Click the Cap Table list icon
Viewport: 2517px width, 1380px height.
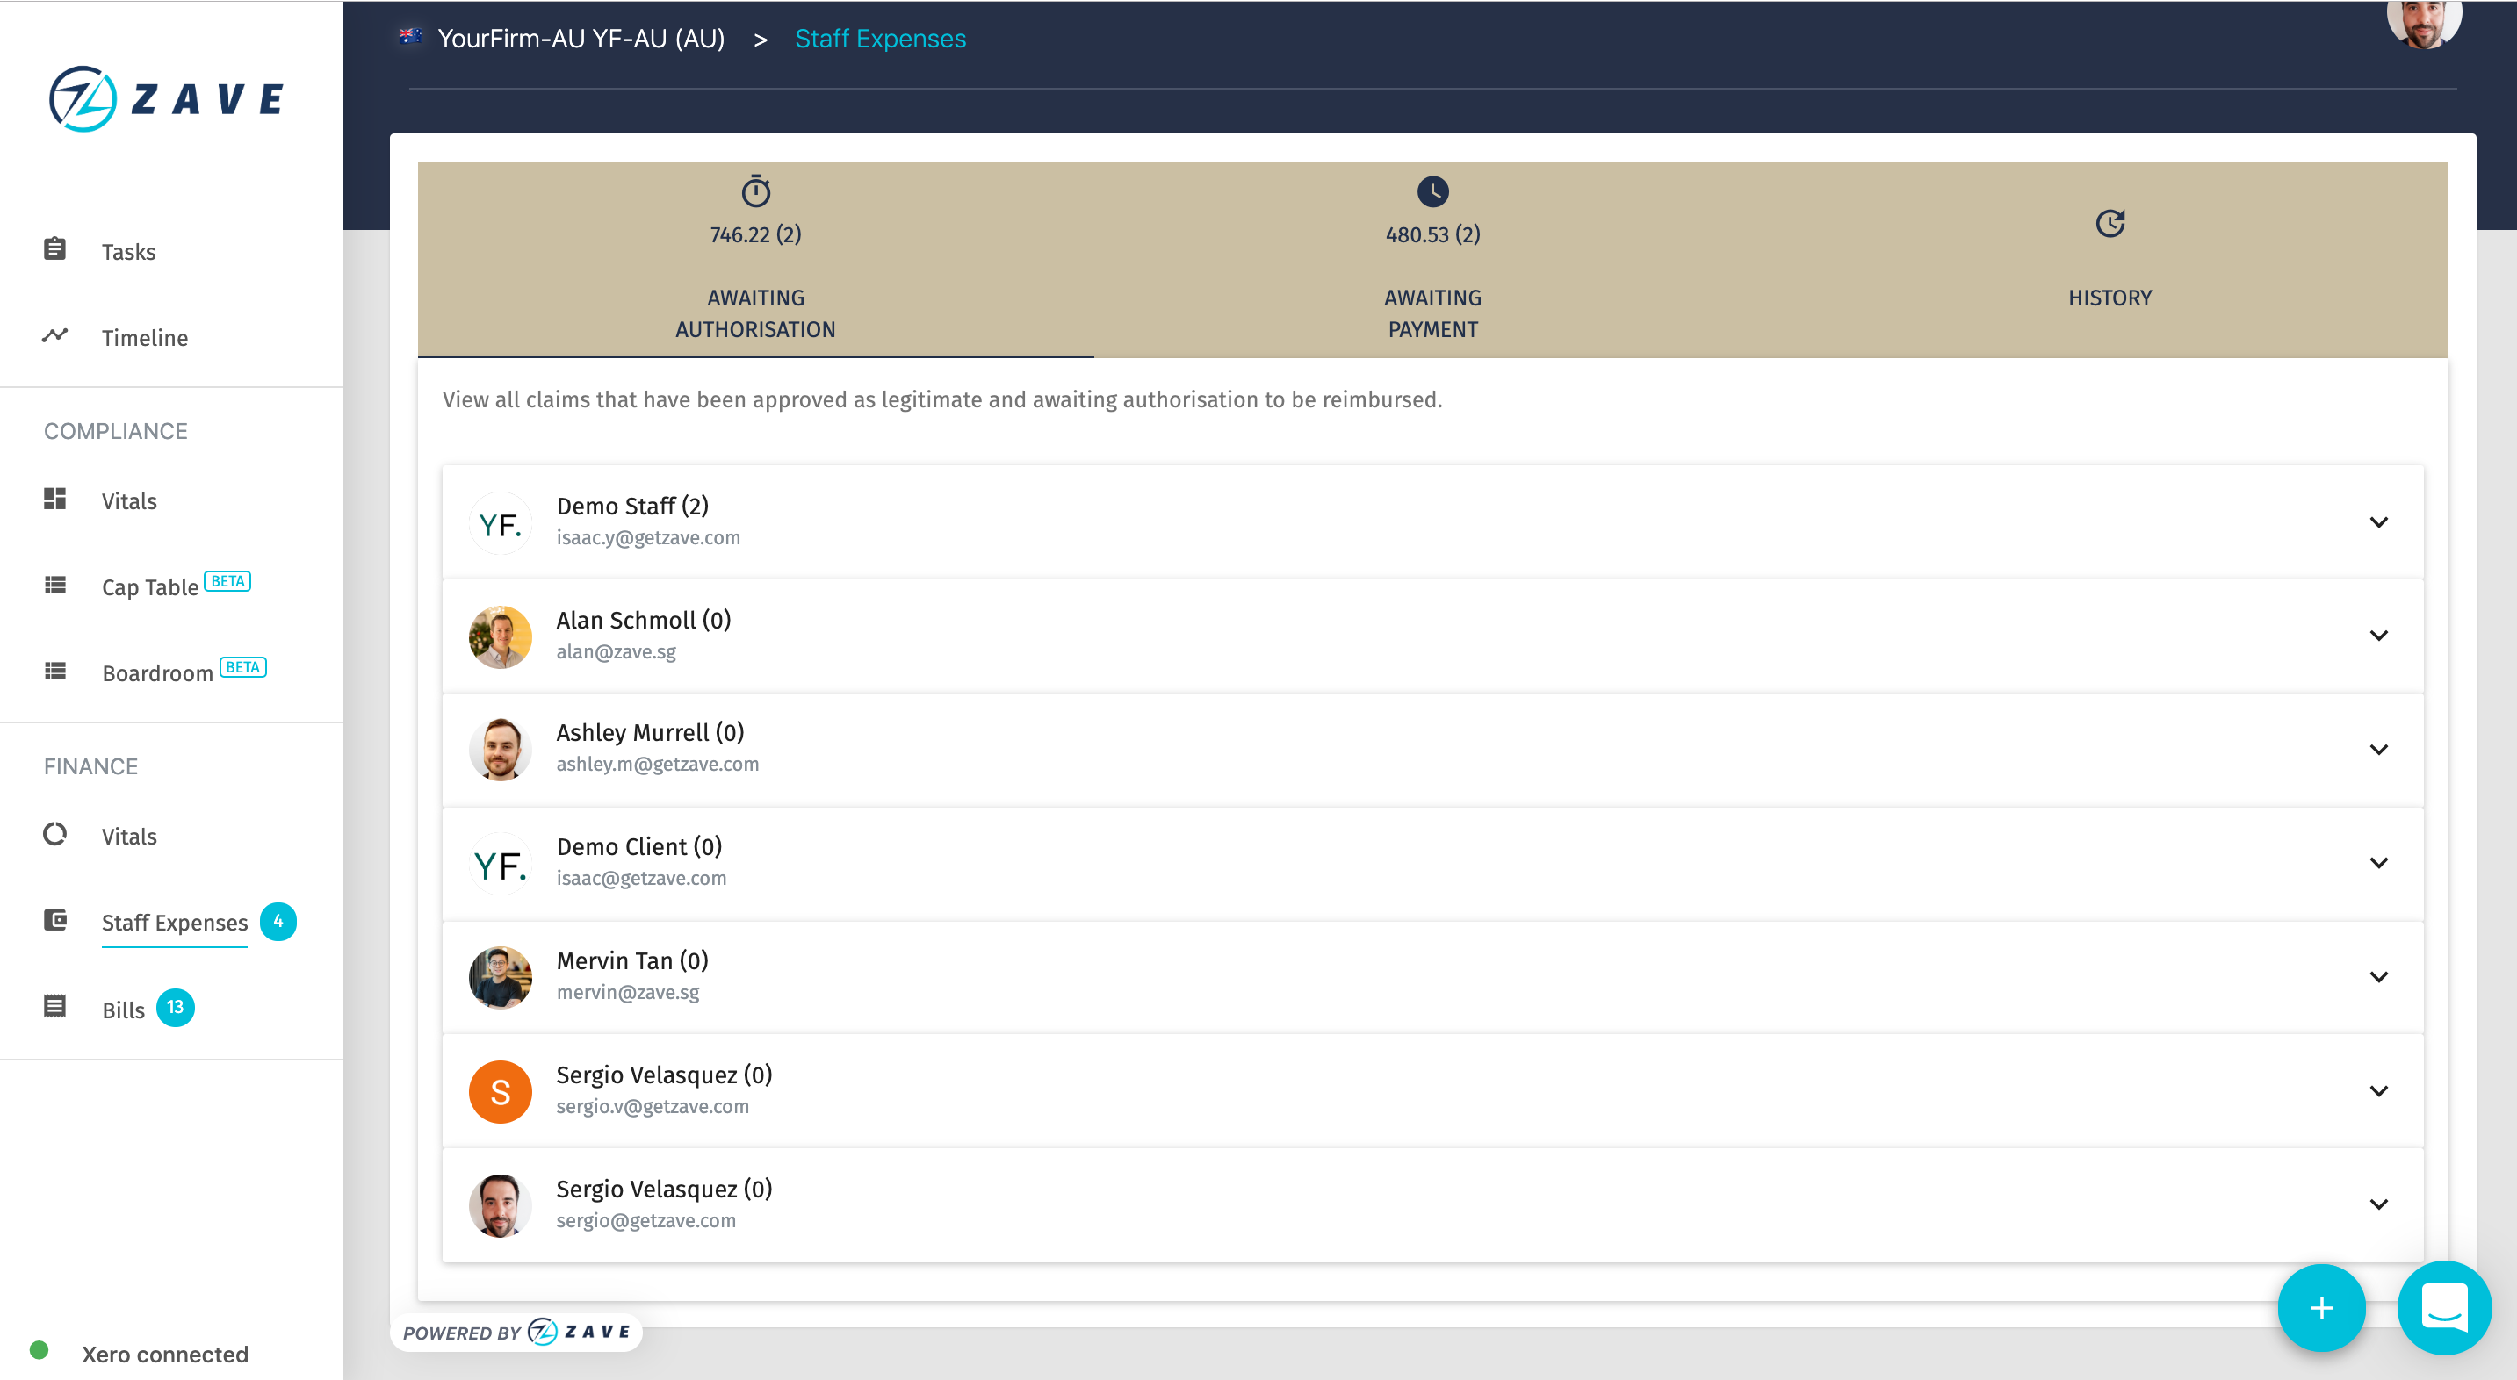point(54,585)
